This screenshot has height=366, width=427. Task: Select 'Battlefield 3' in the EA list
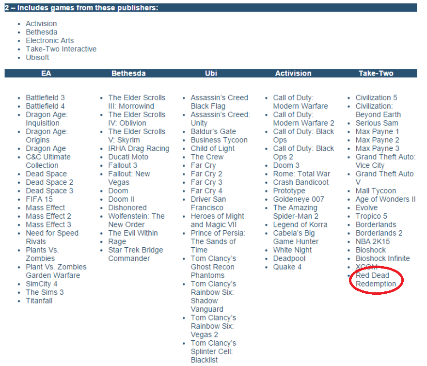point(45,97)
